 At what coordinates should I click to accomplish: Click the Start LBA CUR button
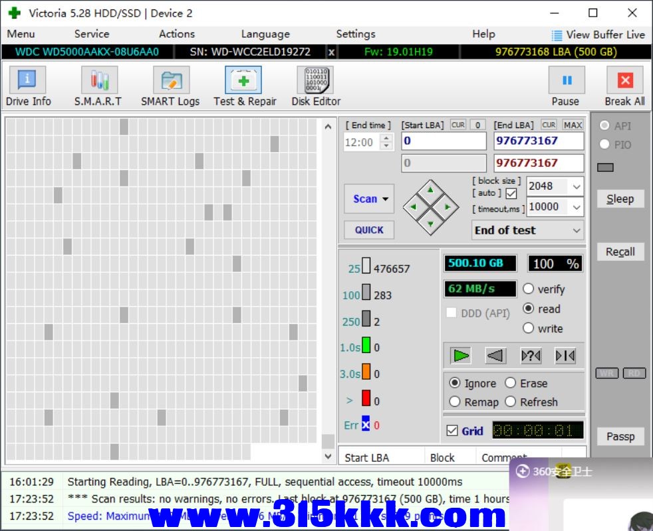click(x=458, y=125)
